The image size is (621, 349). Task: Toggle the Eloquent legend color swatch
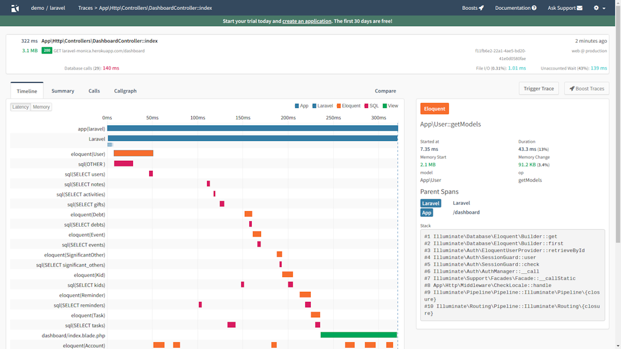[339, 106]
